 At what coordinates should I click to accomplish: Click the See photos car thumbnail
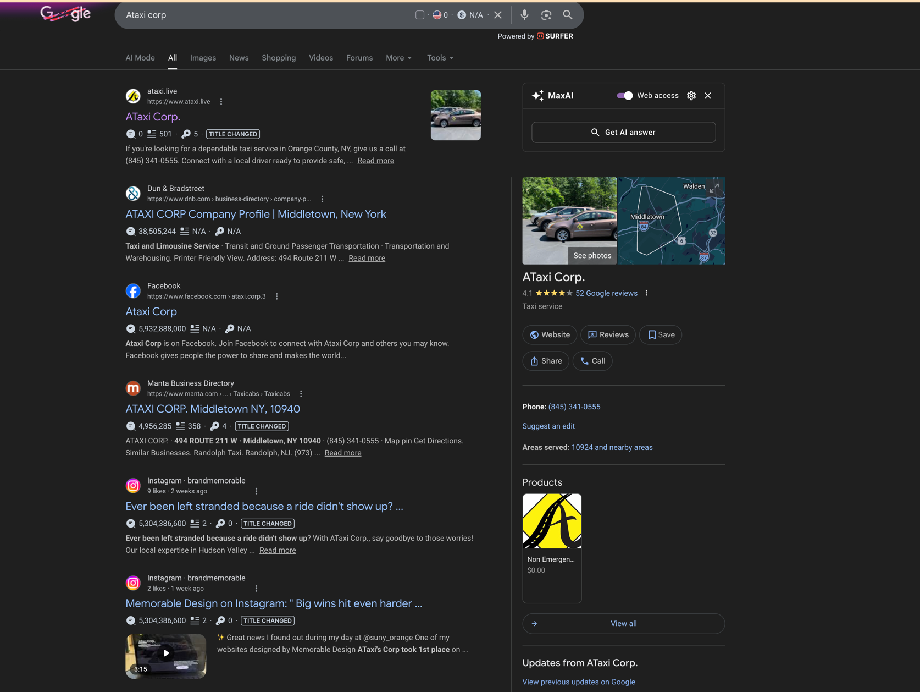569,221
